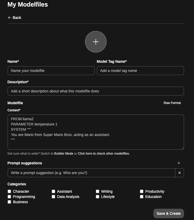Enable the Education category checkbox
Screen dimensions: 194x220
click(141, 197)
